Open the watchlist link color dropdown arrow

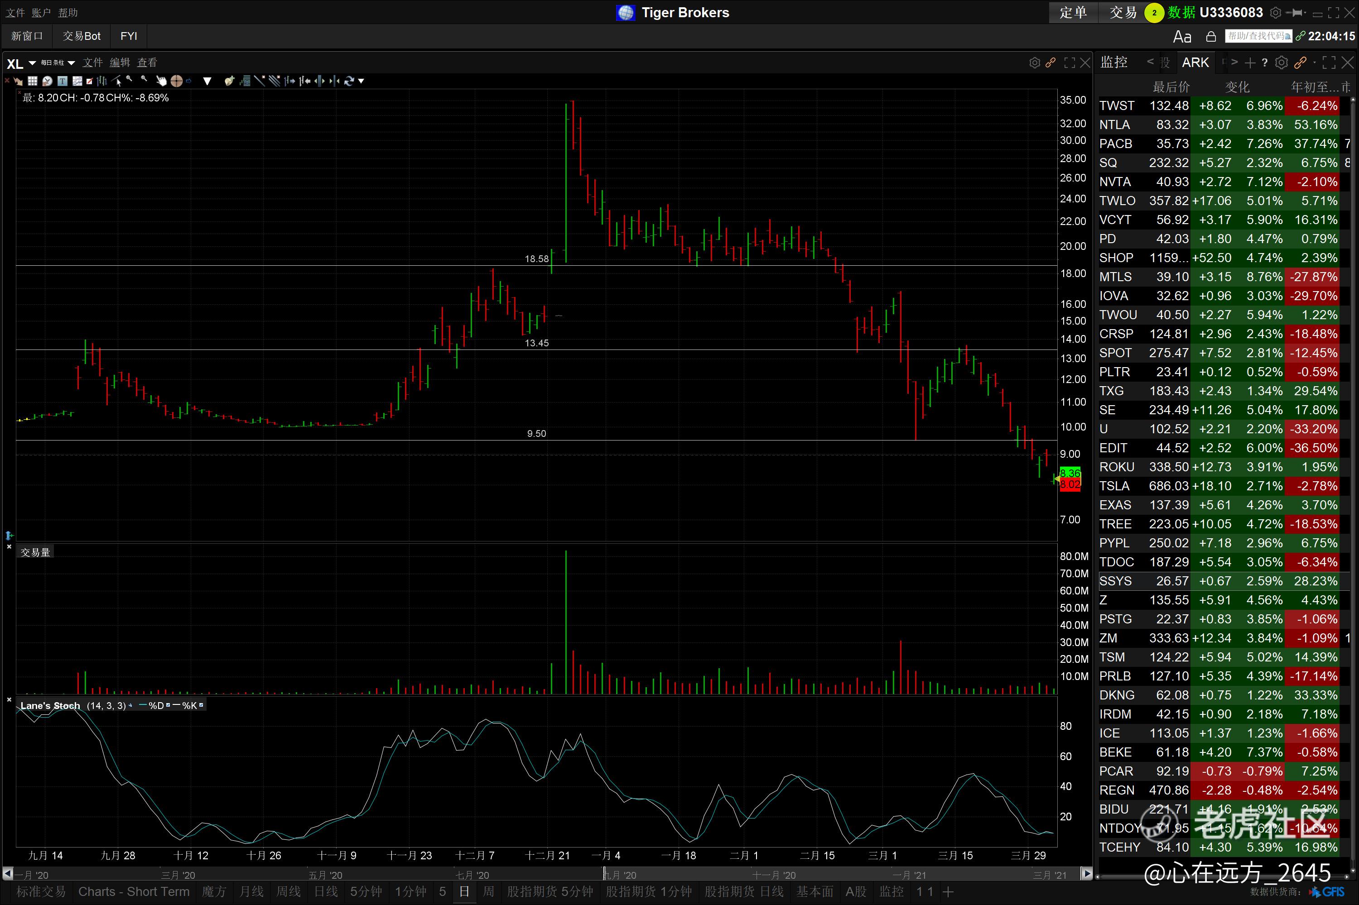pyautogui.click(x=1315, y=62)
